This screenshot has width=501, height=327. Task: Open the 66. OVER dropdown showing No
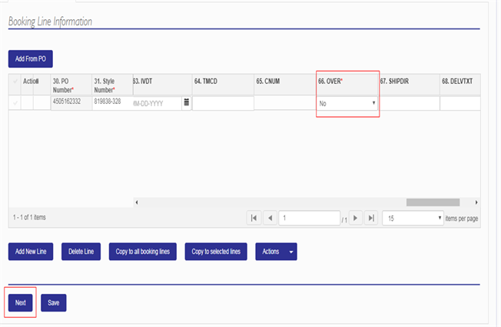[347, 103]
